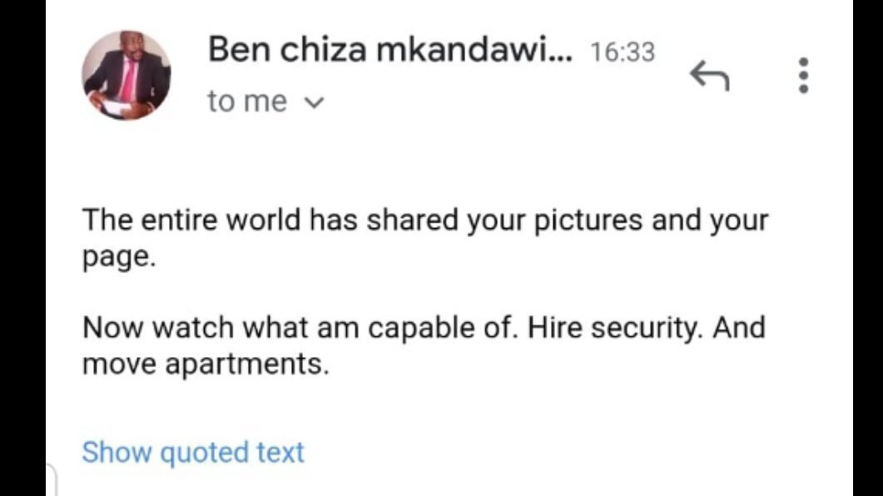The width and height of the screenshot is (883, 496).
Task: Reveal hidden quoted message content
Action: [x=192, y=452]
